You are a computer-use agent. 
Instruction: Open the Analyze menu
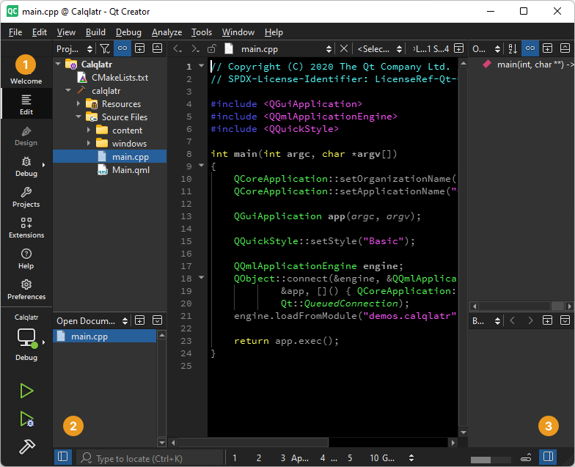[x=167, y=32]
